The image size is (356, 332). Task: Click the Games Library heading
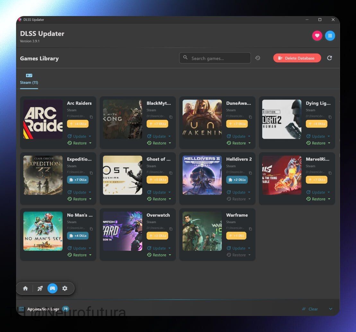[x=39, y=58]
